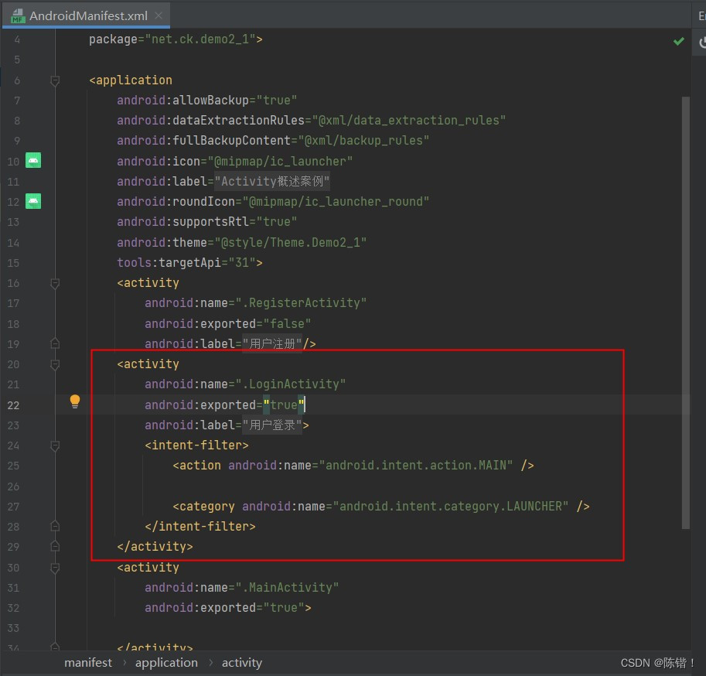This screenshot has width=706, height=676.
Task: Click the <application opening tag
Action: pyautogui.click(x=131, y=80)
